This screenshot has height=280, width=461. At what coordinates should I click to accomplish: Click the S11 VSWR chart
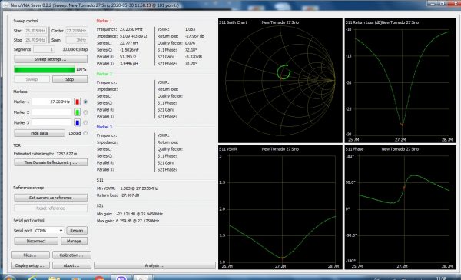[x=280, y=207]
